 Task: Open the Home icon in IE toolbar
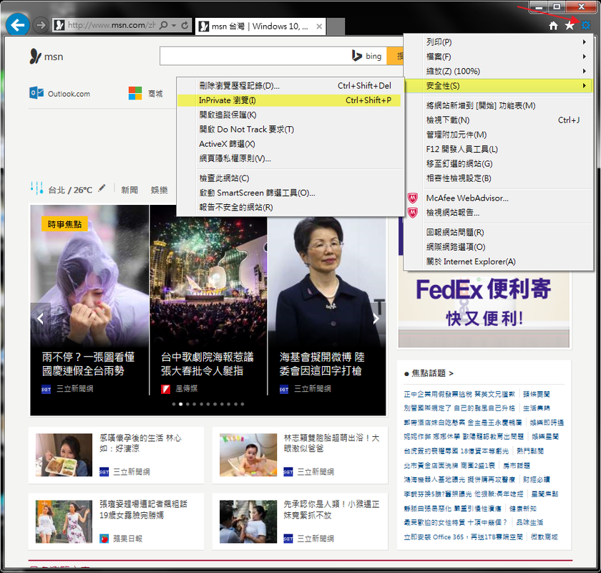tap(554, 25)
